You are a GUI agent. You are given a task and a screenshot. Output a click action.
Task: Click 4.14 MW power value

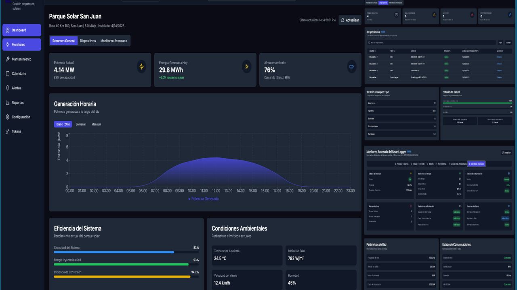[64, 70]
